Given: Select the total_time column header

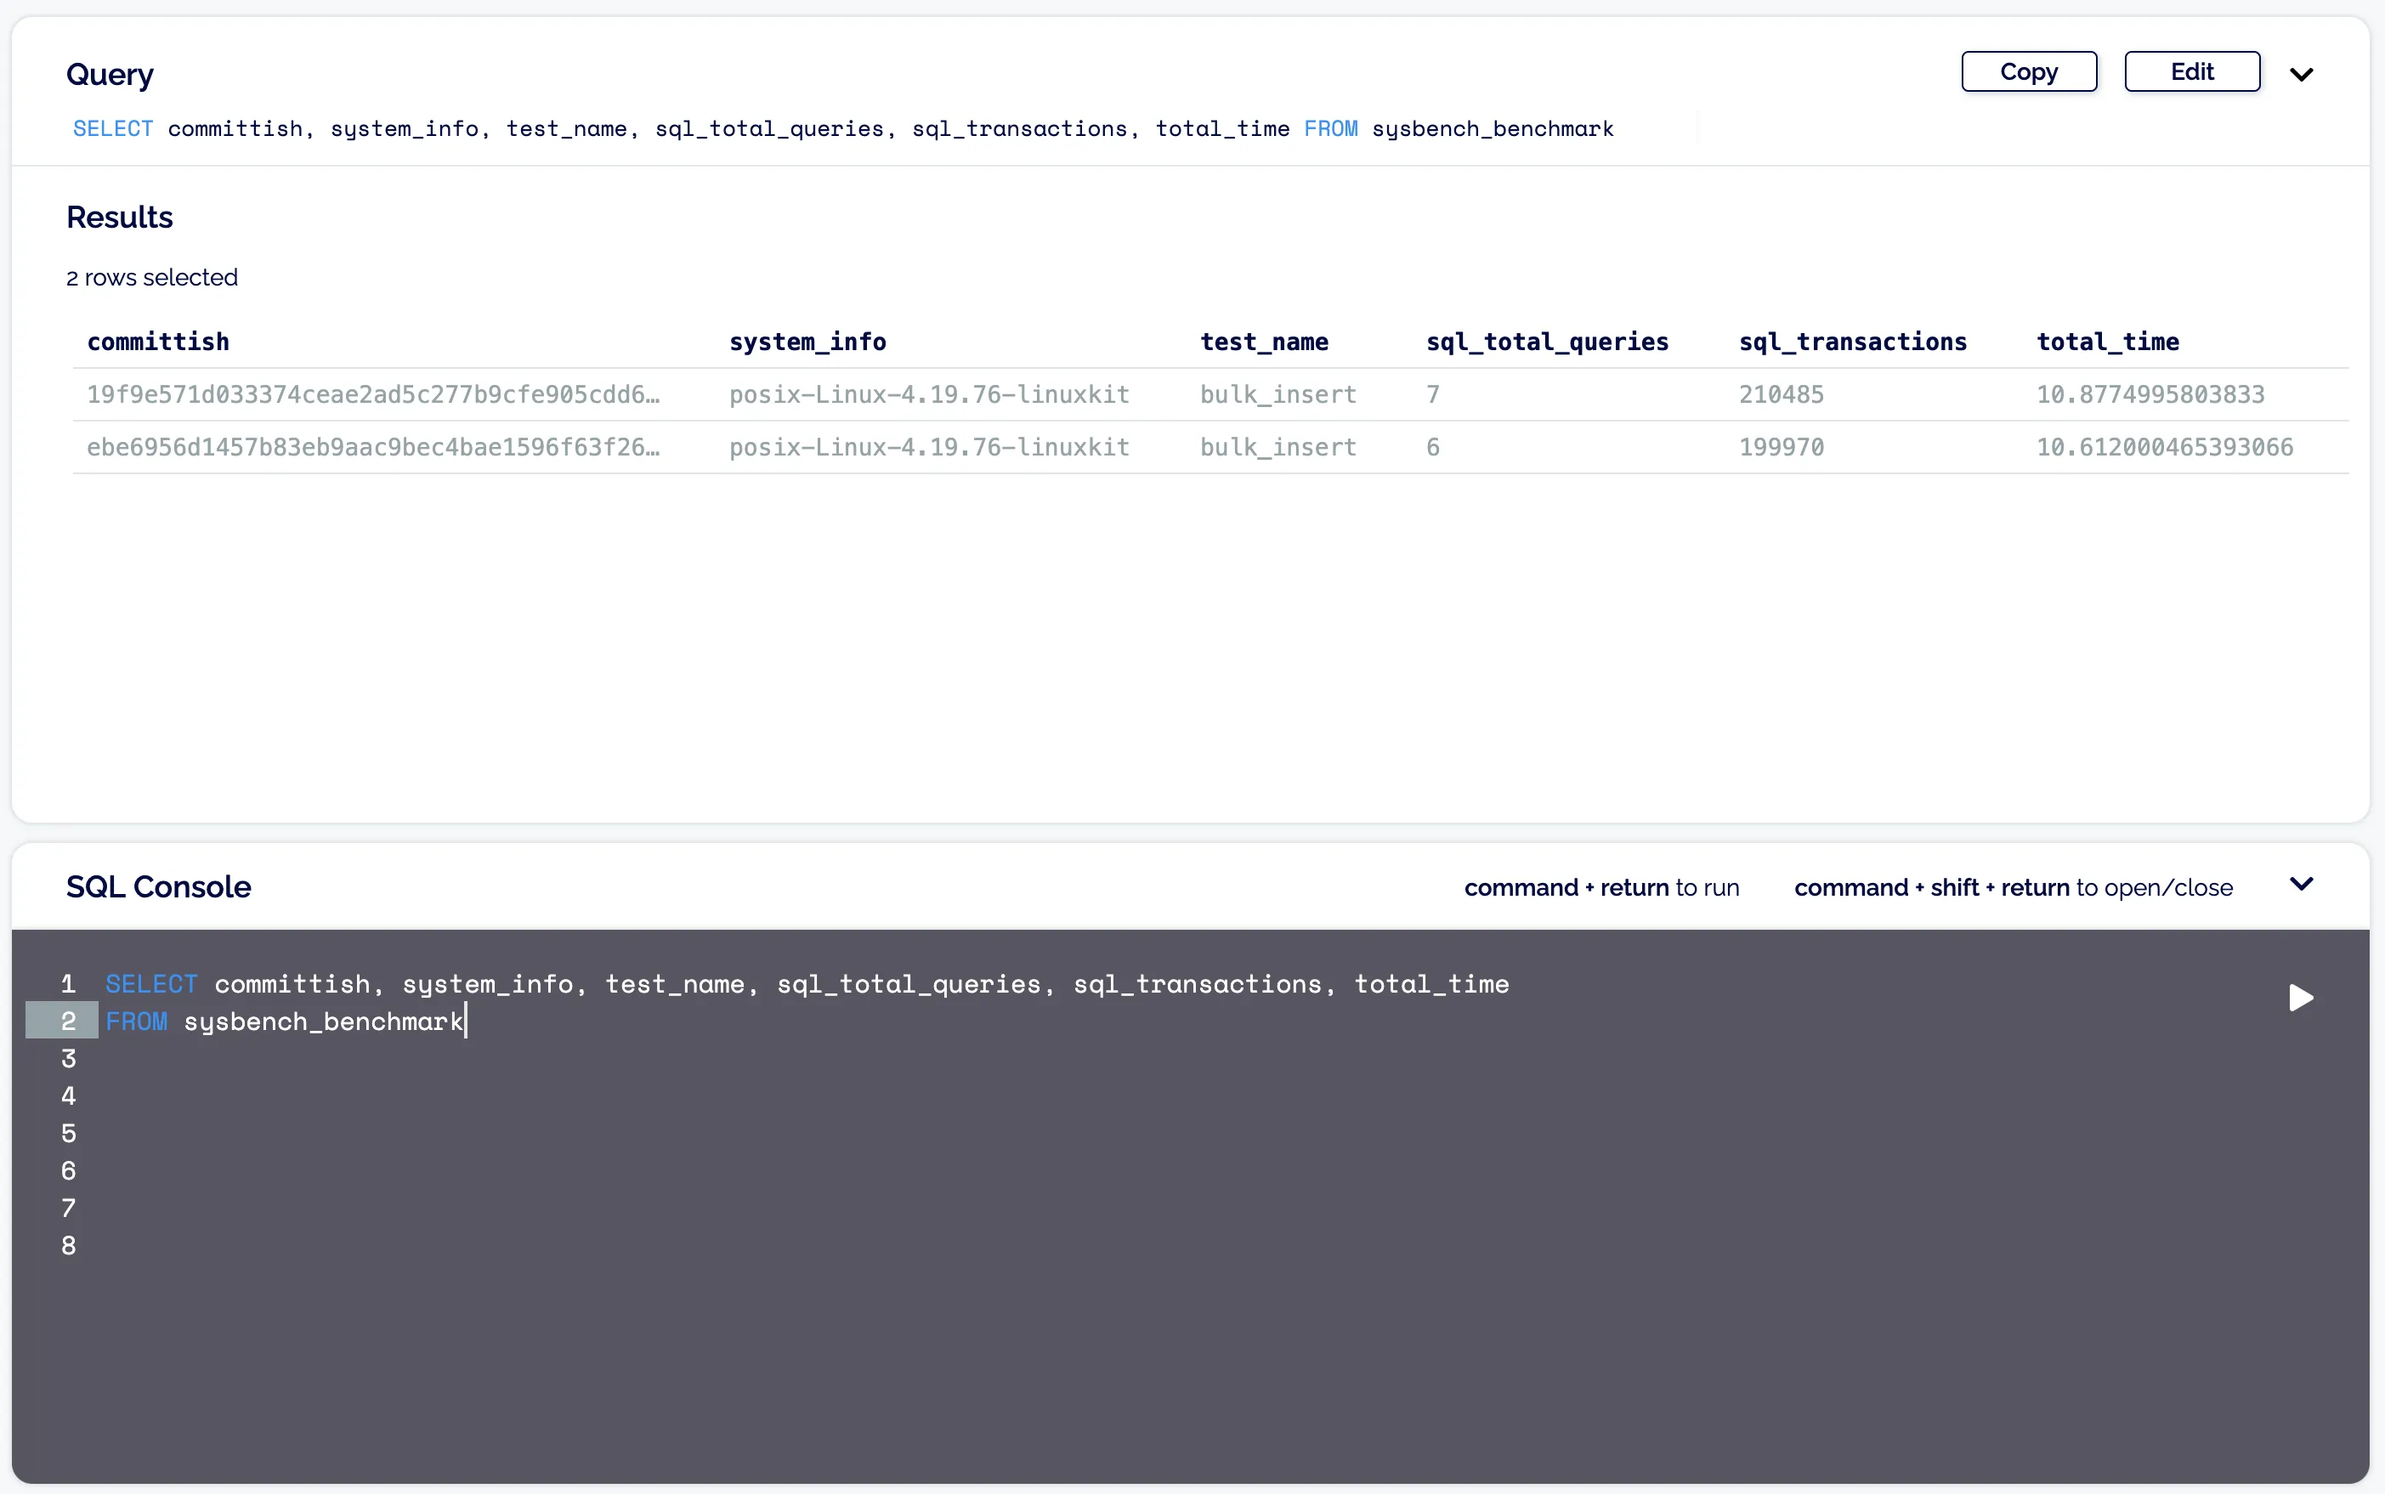Looking at the screenshot, I should [x=2107, y=342].
